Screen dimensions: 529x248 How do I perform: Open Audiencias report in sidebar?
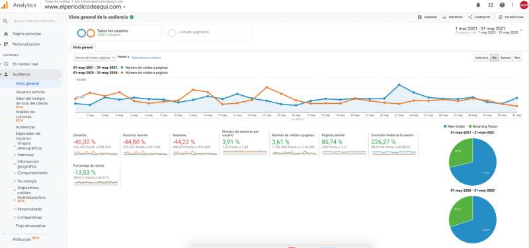click(x=26, y=127)
